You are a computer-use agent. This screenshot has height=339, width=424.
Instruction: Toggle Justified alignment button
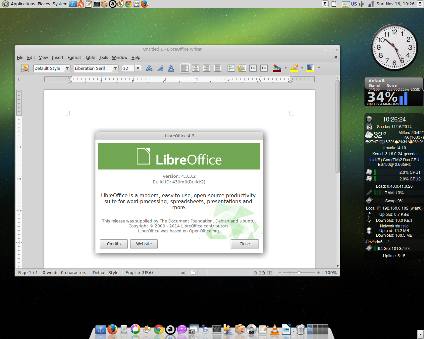point(218,68)
